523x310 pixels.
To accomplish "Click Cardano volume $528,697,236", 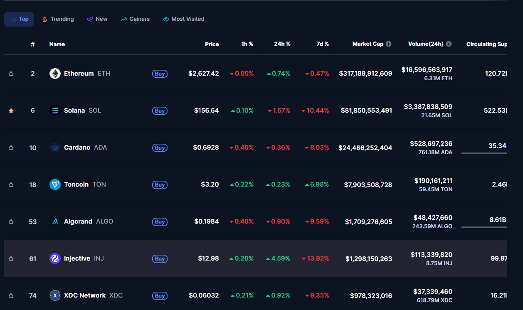I will (431, 144).
